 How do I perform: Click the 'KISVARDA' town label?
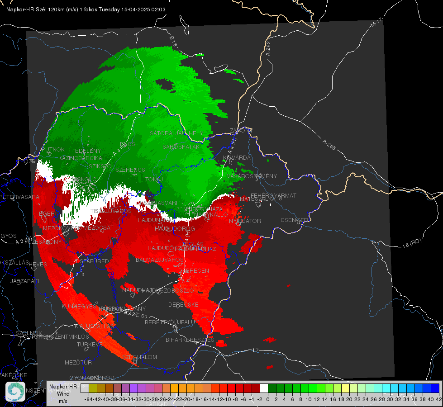[x=237, y=158]
